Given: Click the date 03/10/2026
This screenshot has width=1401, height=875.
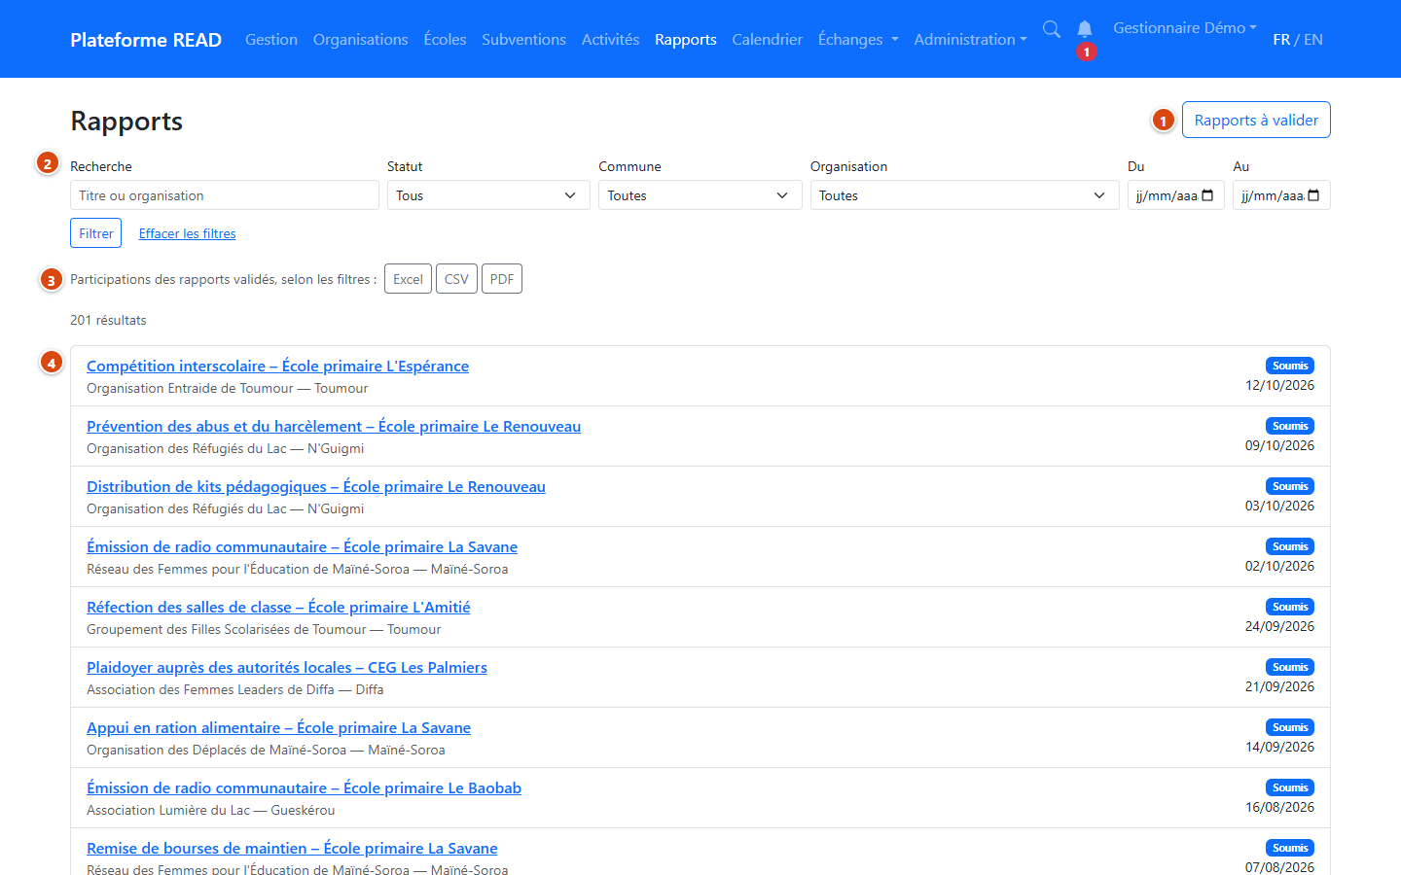Looking at the screenshot, I should [1279, 506].
